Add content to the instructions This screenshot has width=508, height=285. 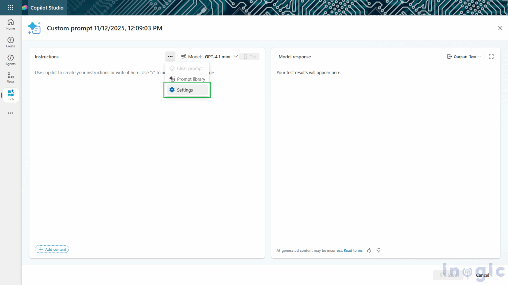tap(52, 249)
